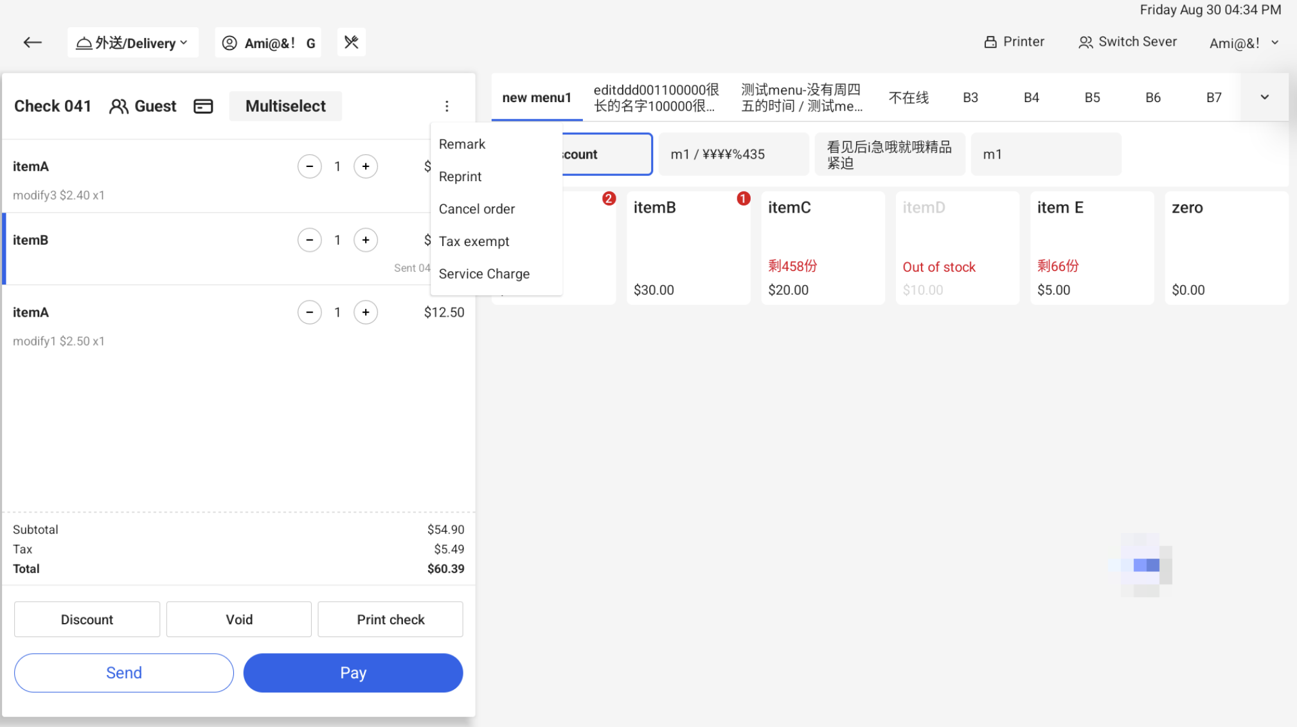Click the Switch Sever option
This screenshot has height=727, width=1297.
tap(1128, 41)
